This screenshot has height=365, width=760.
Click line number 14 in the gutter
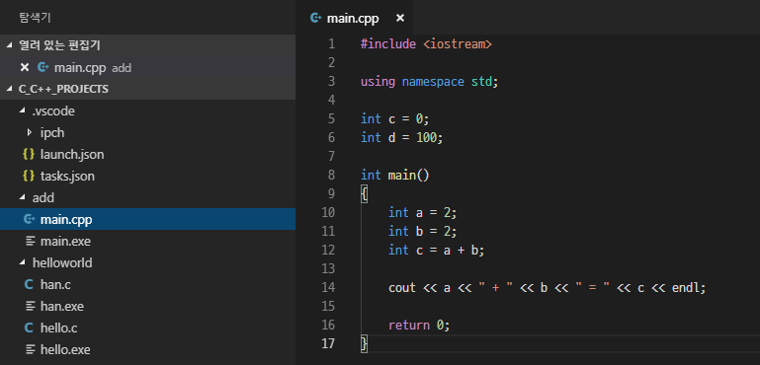tap(328, 287)
